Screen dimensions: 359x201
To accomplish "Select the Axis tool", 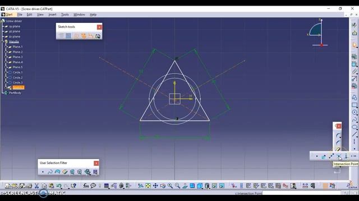I will pyautogui.click(x=355, y=141).
